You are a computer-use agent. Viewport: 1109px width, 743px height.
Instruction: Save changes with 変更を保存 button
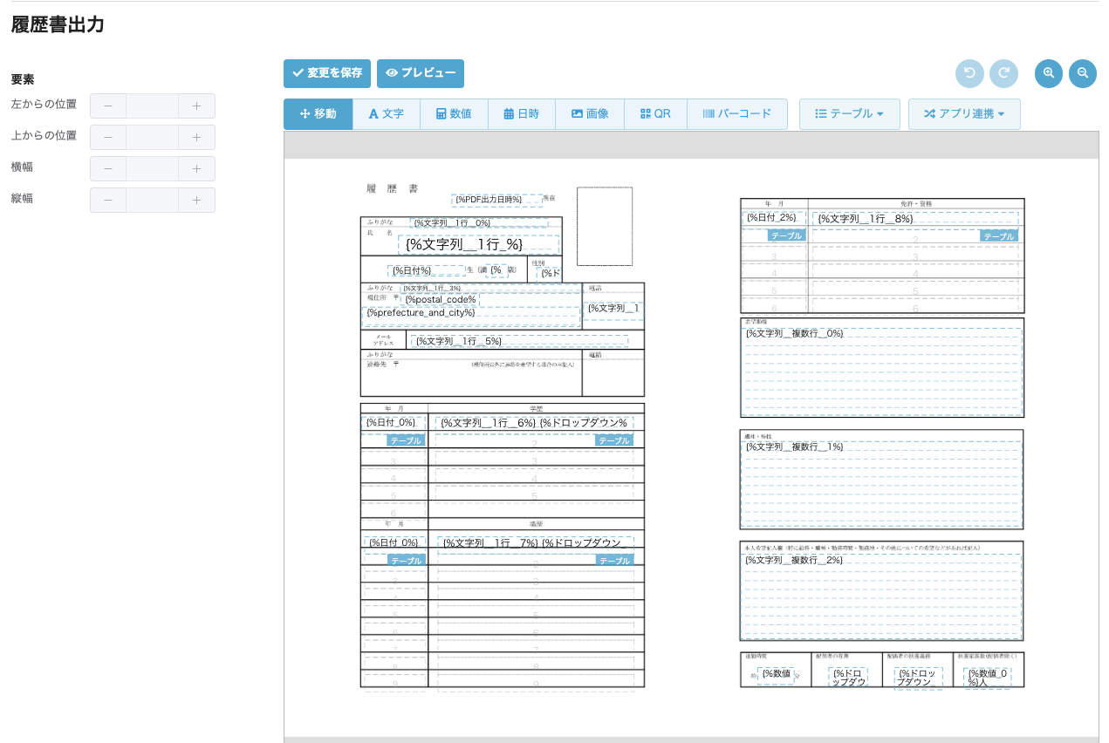click(x=327, y=74)
